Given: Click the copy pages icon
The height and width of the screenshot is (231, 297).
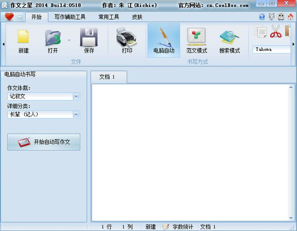Looking at the screenshot, I should (x=260, y=32).
